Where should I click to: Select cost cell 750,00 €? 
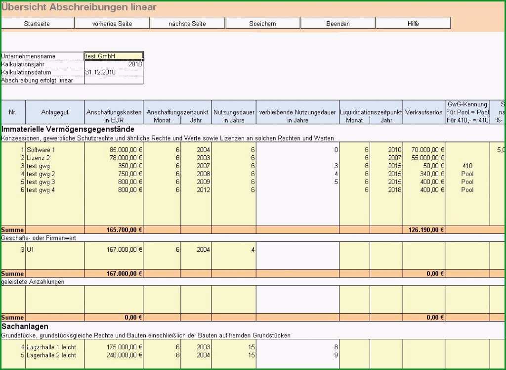114,174
